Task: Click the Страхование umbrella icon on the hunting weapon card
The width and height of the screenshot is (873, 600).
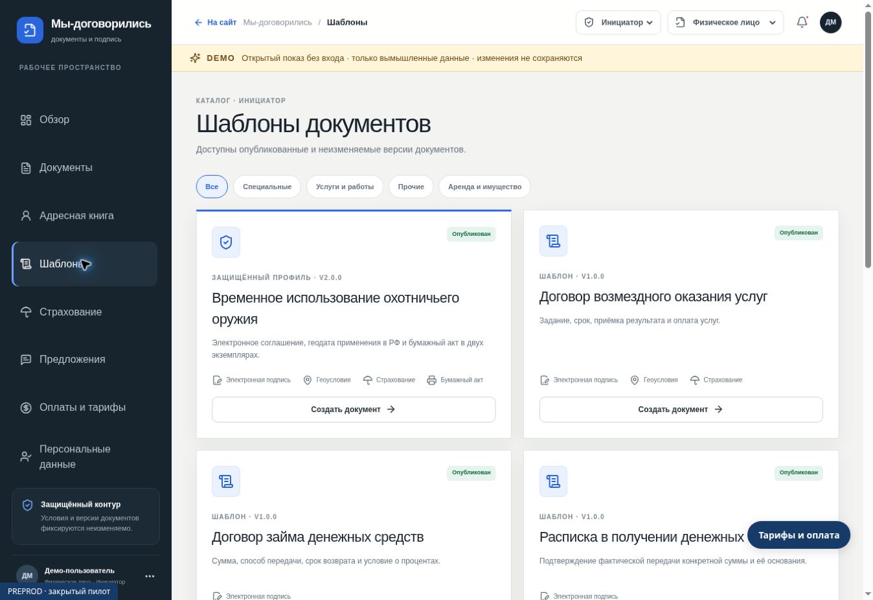Action: click(x=368, y=380)
